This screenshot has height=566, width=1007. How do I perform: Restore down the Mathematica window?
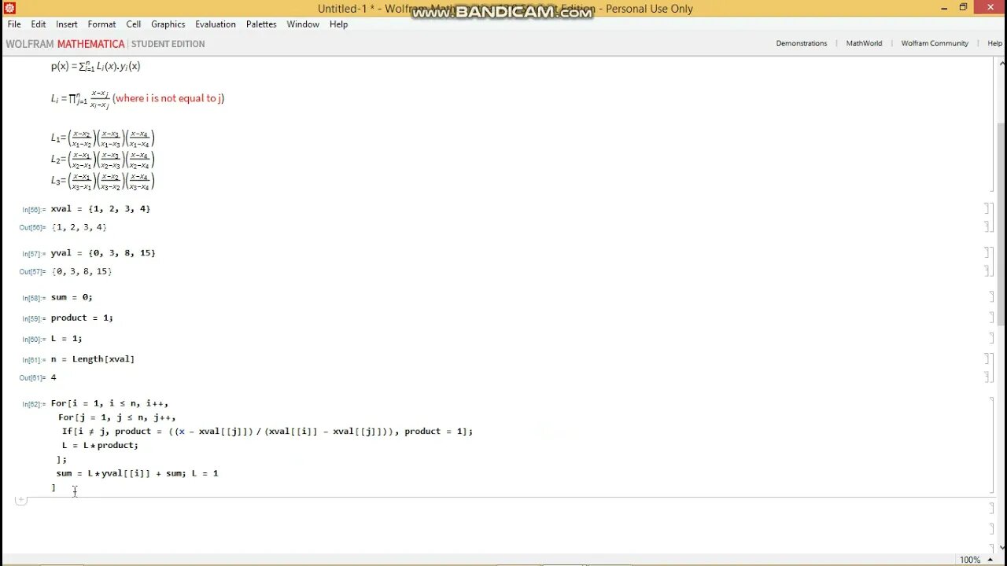(x=963, y=8)
